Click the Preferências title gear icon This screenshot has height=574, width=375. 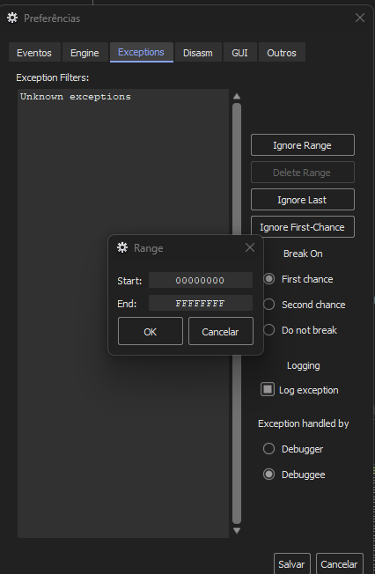(12, 18)
